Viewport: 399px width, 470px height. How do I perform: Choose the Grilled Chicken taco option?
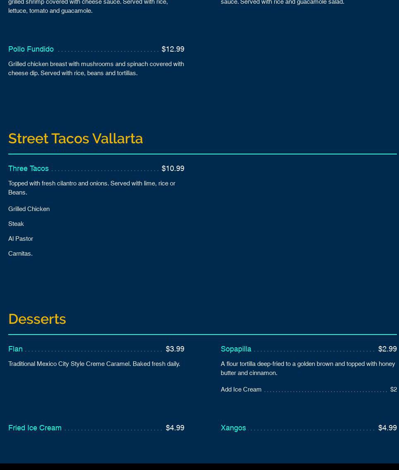coord(29,209)
